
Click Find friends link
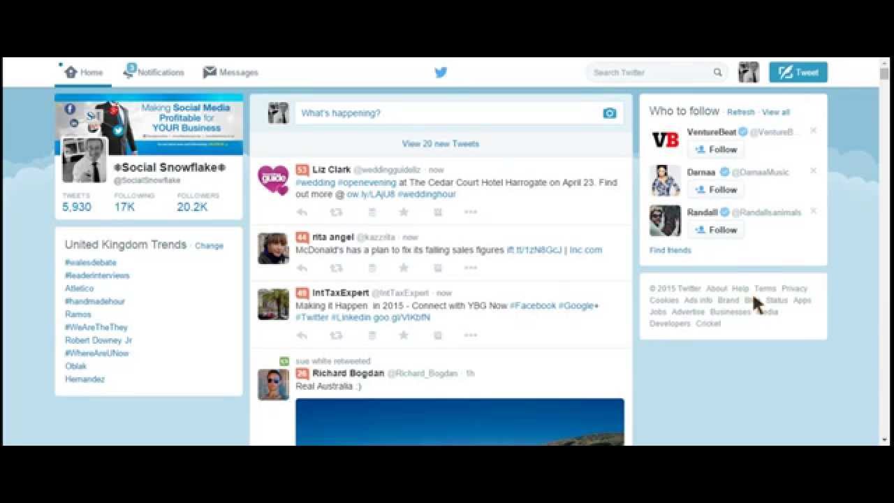coord(670,250)
